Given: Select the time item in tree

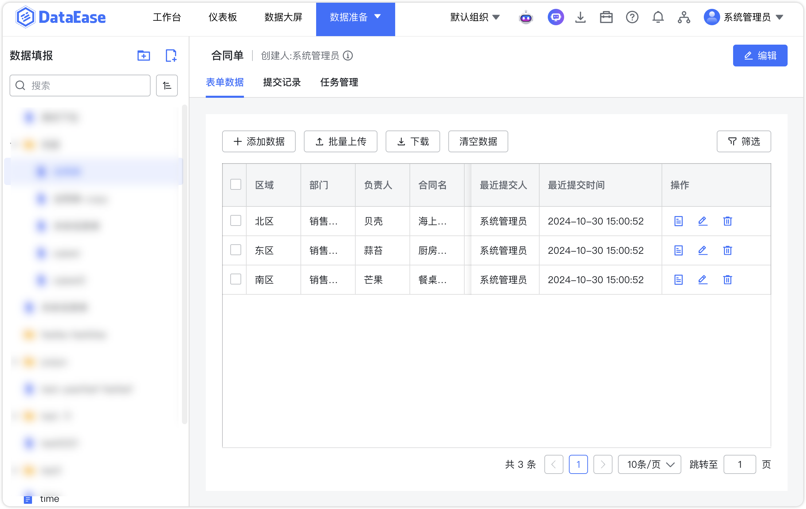Looking at the screenshot, I should 49,499.
